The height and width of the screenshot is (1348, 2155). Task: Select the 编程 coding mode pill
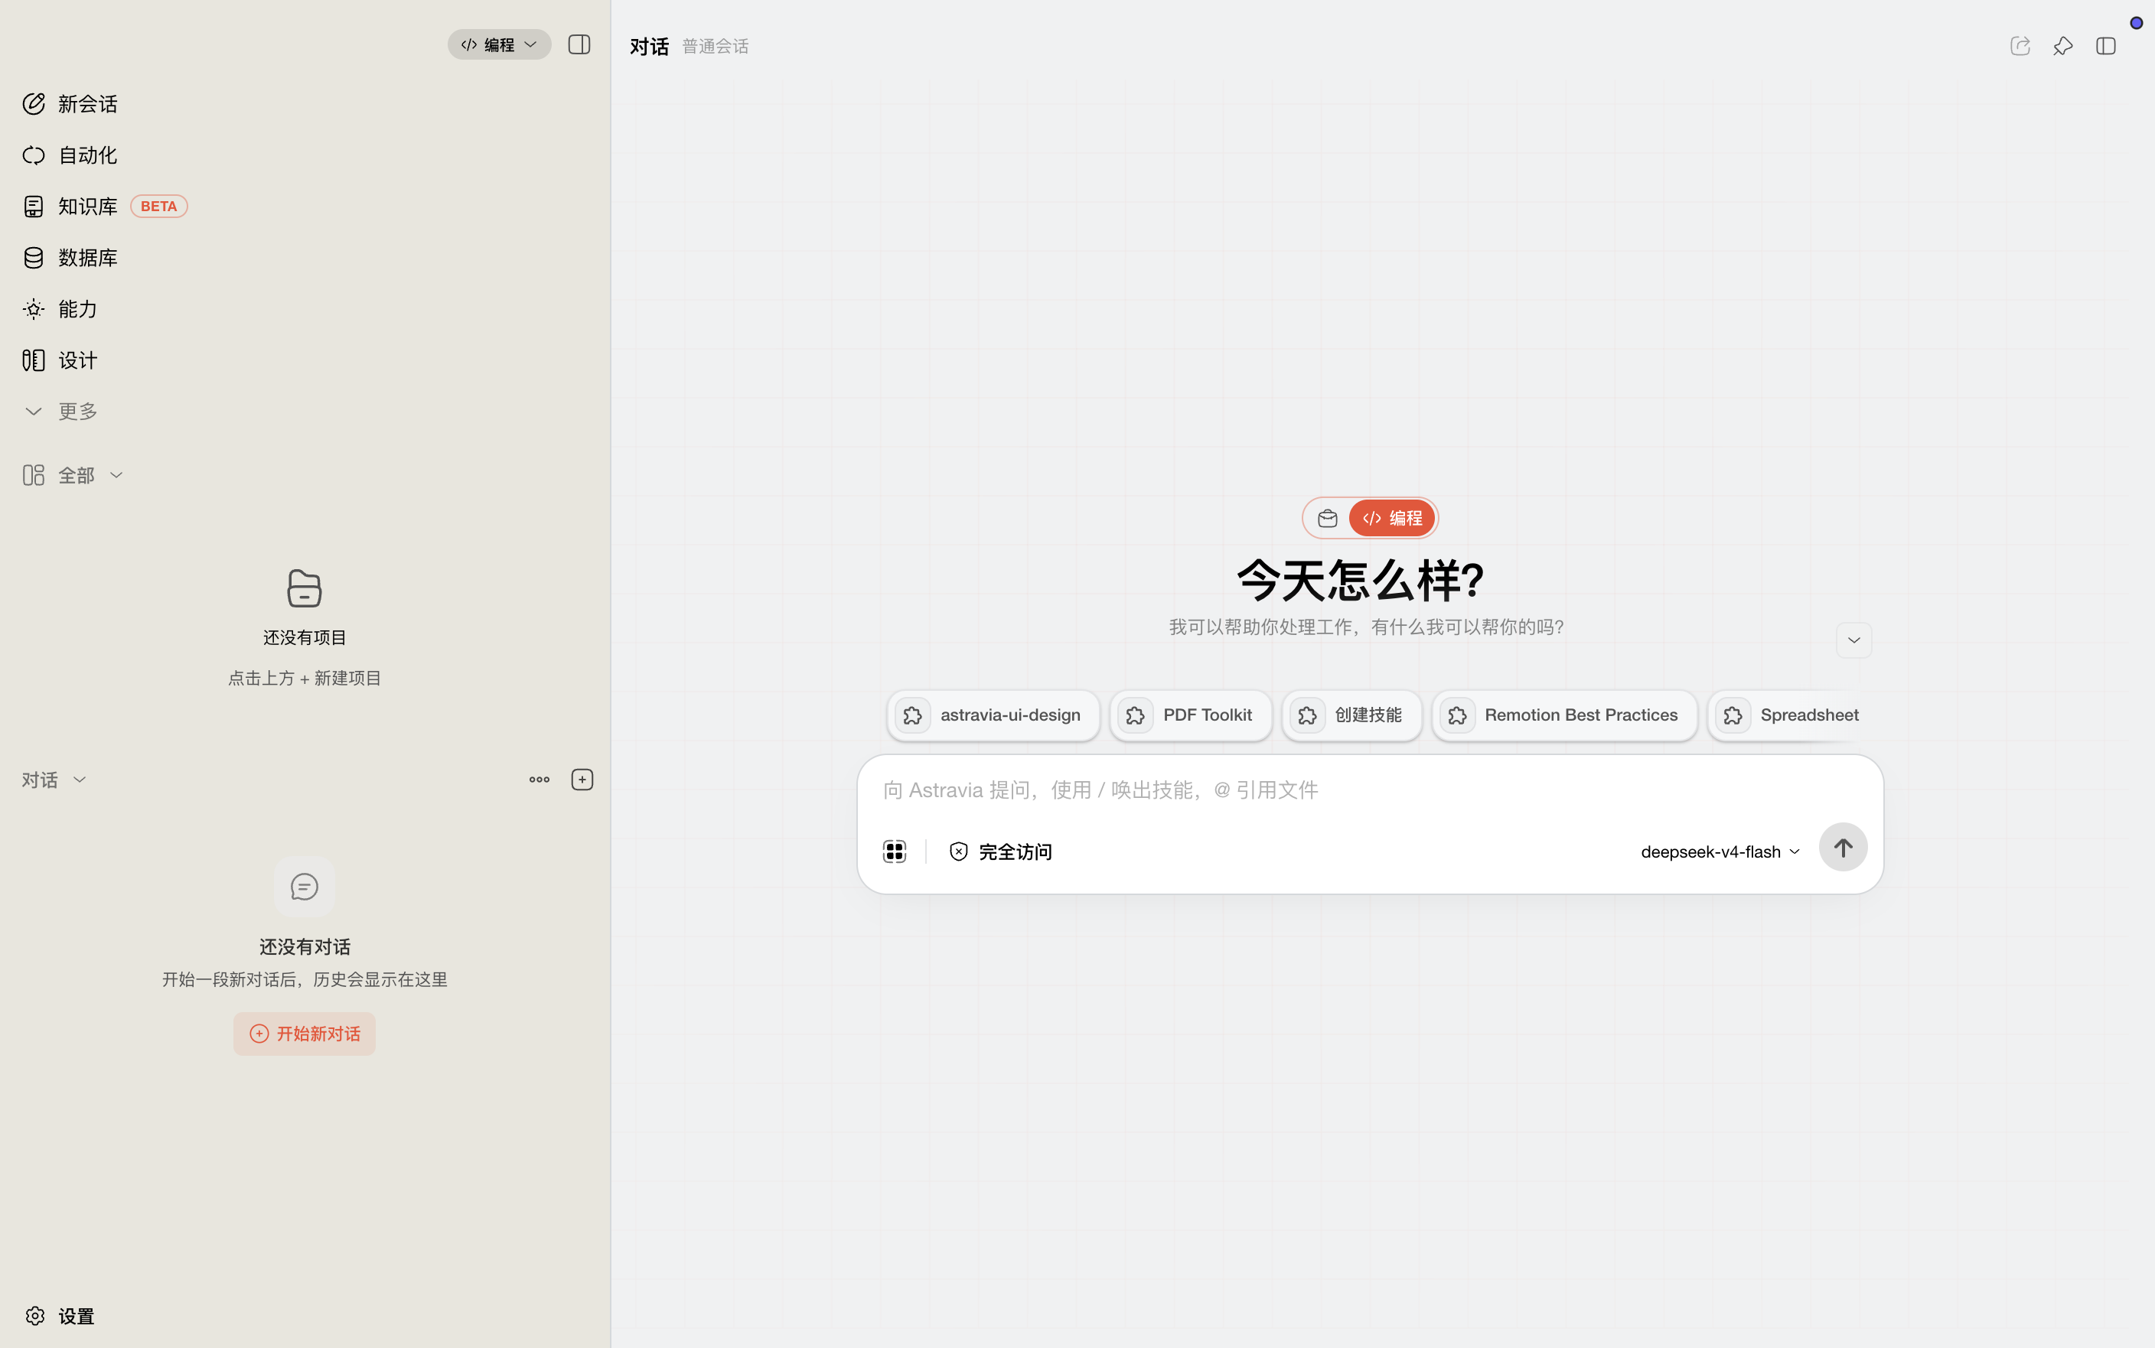[1392, 519]
